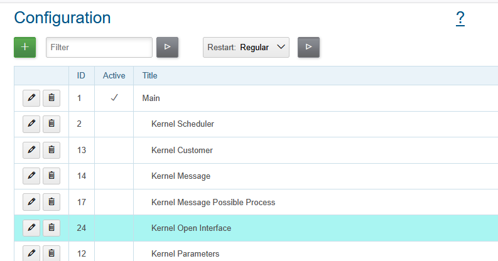Click the green add configuration button
Screen dimensions: 498x261
click(x=24, y=47)
